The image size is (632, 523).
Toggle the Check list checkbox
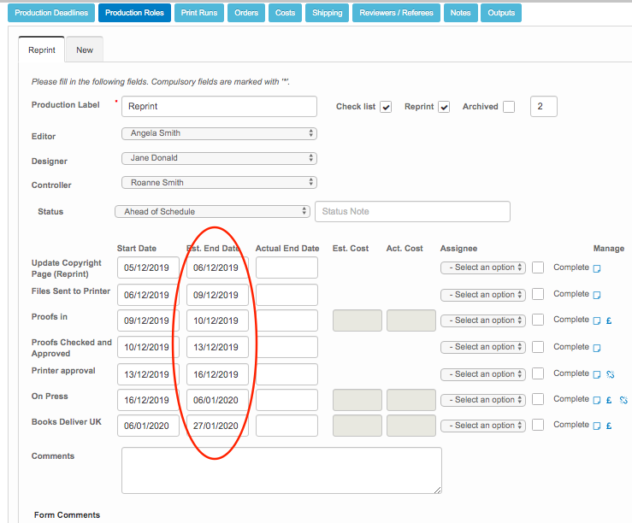tap(386, 107)
